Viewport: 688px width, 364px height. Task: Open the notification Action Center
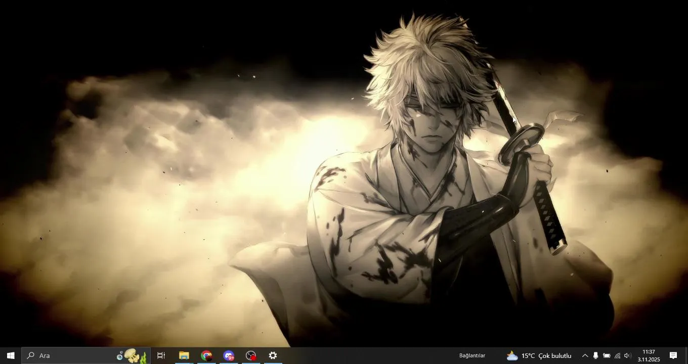click(x=673, y=355)
